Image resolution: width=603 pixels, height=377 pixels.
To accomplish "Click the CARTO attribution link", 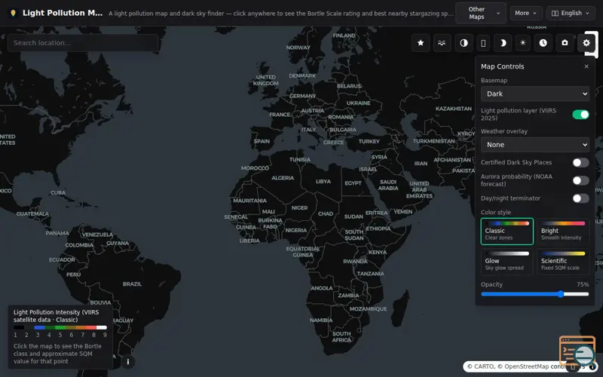I will point(481,366).
